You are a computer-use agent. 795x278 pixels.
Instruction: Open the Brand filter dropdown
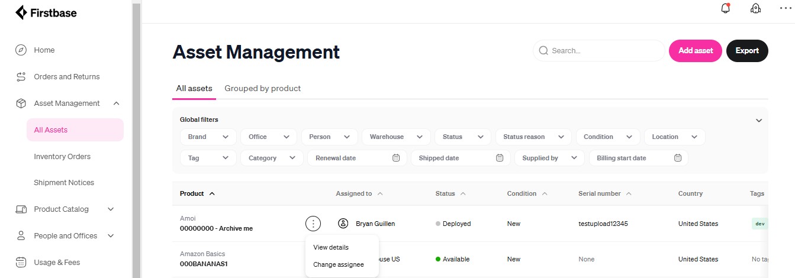[208, 137]
